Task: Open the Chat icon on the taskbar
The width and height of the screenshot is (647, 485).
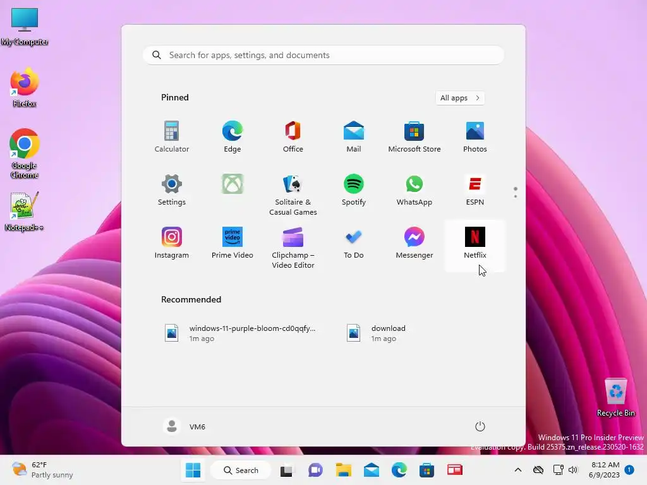Action: coord(315,470)
